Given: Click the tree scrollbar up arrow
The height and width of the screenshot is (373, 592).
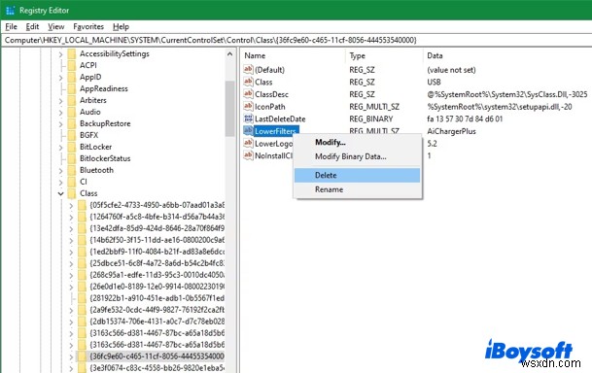Looking at the screenshot, I should [x=230, y=54].
